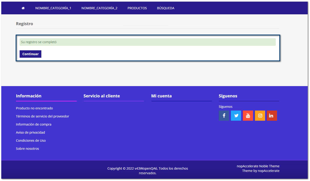Select the Mi cuenta footer heading
The image size is (310, 181).
(162, 96)
